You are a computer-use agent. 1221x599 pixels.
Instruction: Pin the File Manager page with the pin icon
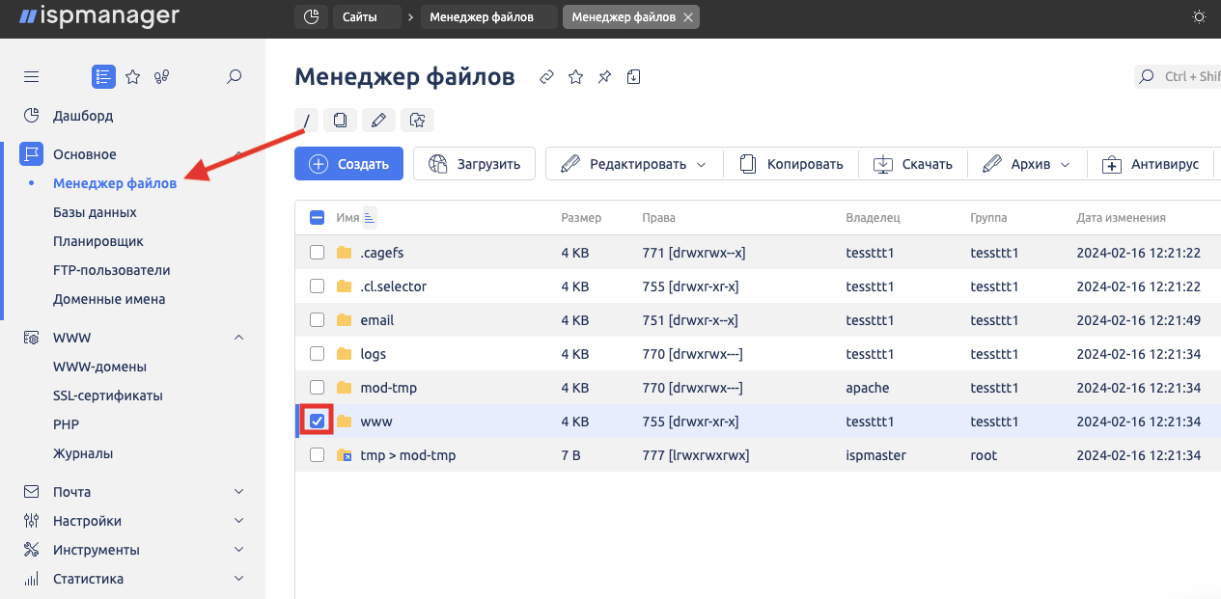coord(604,77)
